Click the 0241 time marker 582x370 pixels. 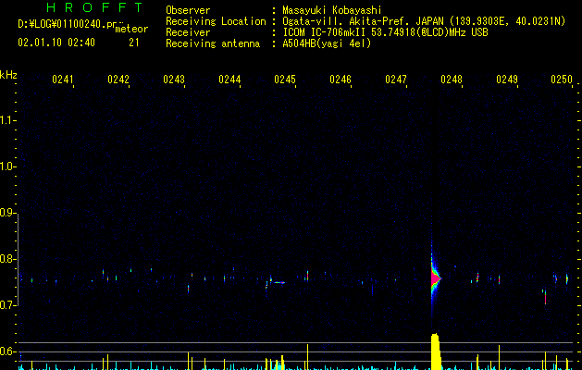click(63, 80)
